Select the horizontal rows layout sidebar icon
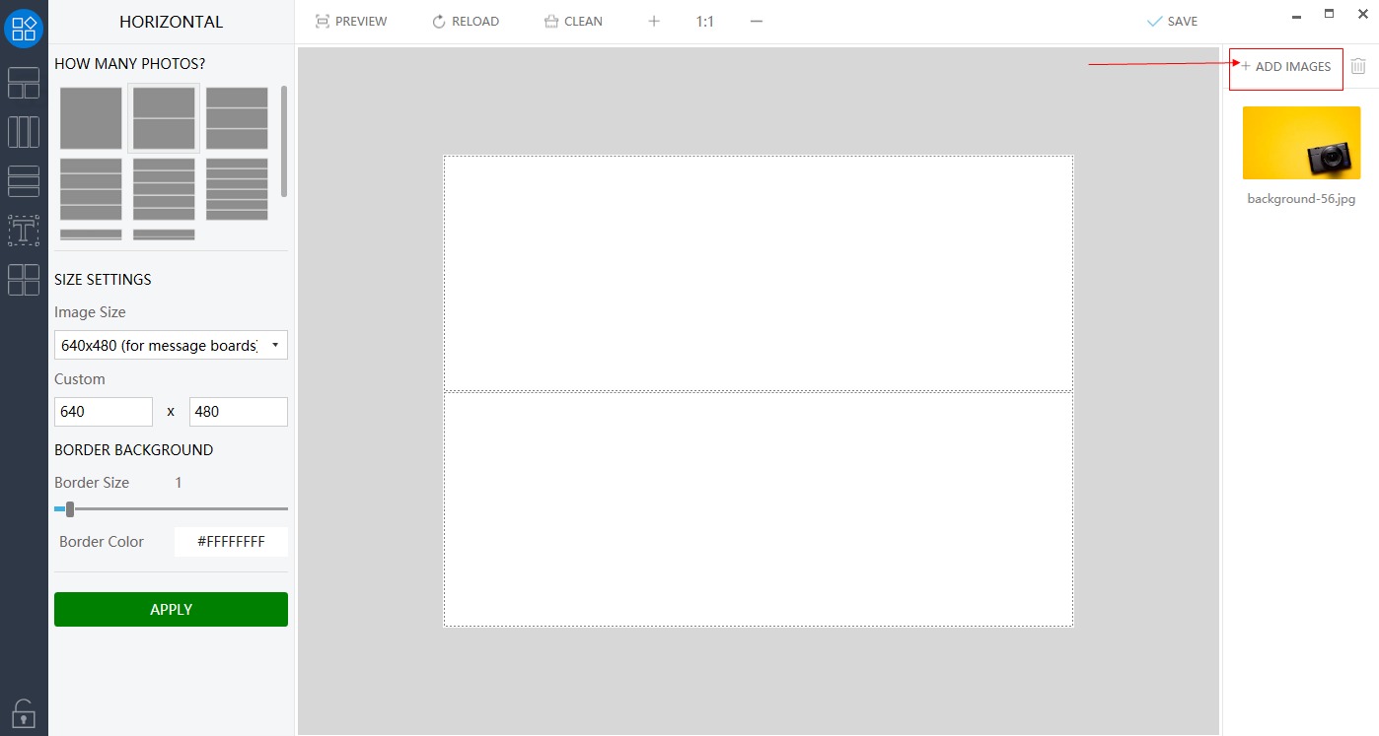This screenshot has height=736, width=1379. pos(24,181)
